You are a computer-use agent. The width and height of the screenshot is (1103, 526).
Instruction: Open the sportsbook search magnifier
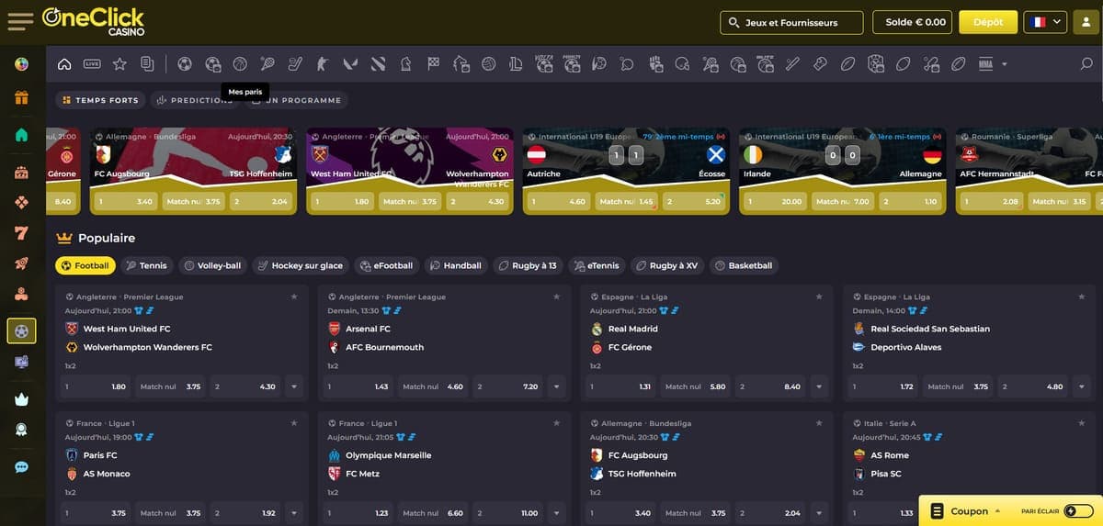(1086, 64)
